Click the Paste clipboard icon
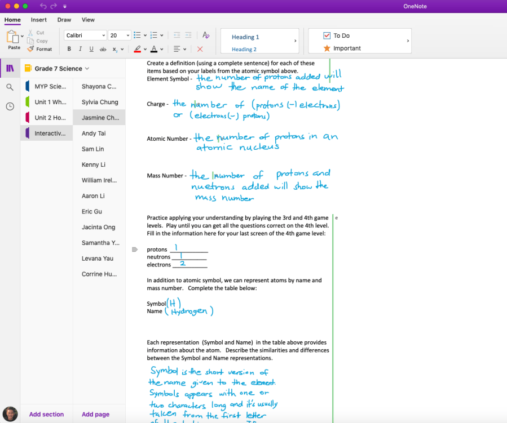 (14, 38)
